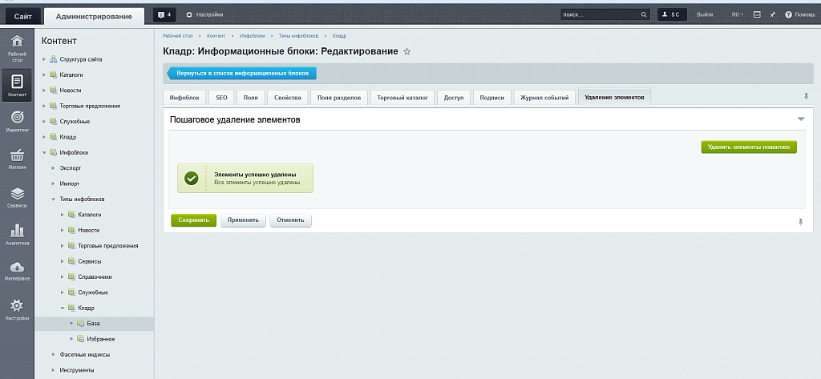Toggle the pin icon beside tab row
The height and width of the screenshot is (379, 821).
805,96
